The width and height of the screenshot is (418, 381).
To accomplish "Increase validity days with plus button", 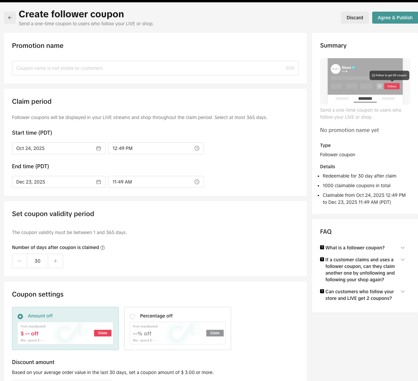I will pyautogui.click(x=55, y=261).
